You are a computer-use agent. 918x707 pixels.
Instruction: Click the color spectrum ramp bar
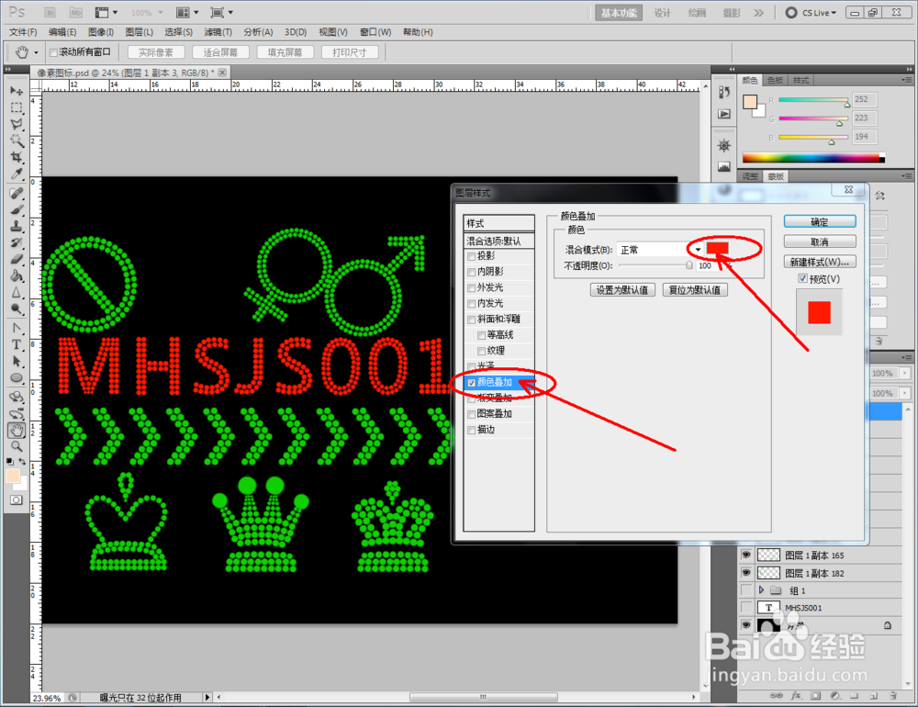813,158
